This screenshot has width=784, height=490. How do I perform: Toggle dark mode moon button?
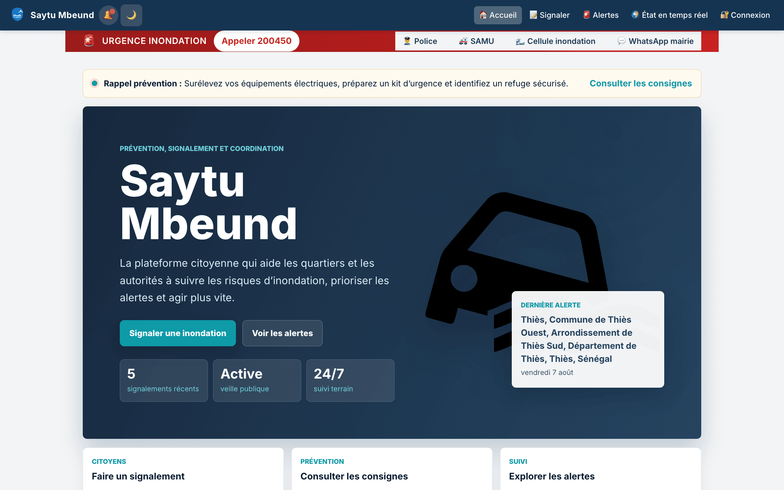(x=131, y=15)
